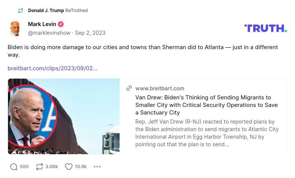Click the article description about Jeff Van Drew
Viewport: 295px width, 178px height.
pos(207,133)
